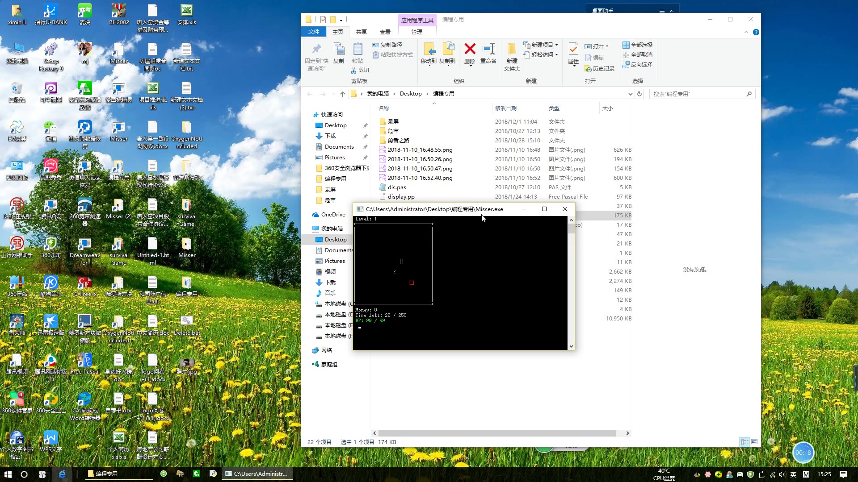
Task: Open the File (文件) menu tab
Action: [314, 32]
